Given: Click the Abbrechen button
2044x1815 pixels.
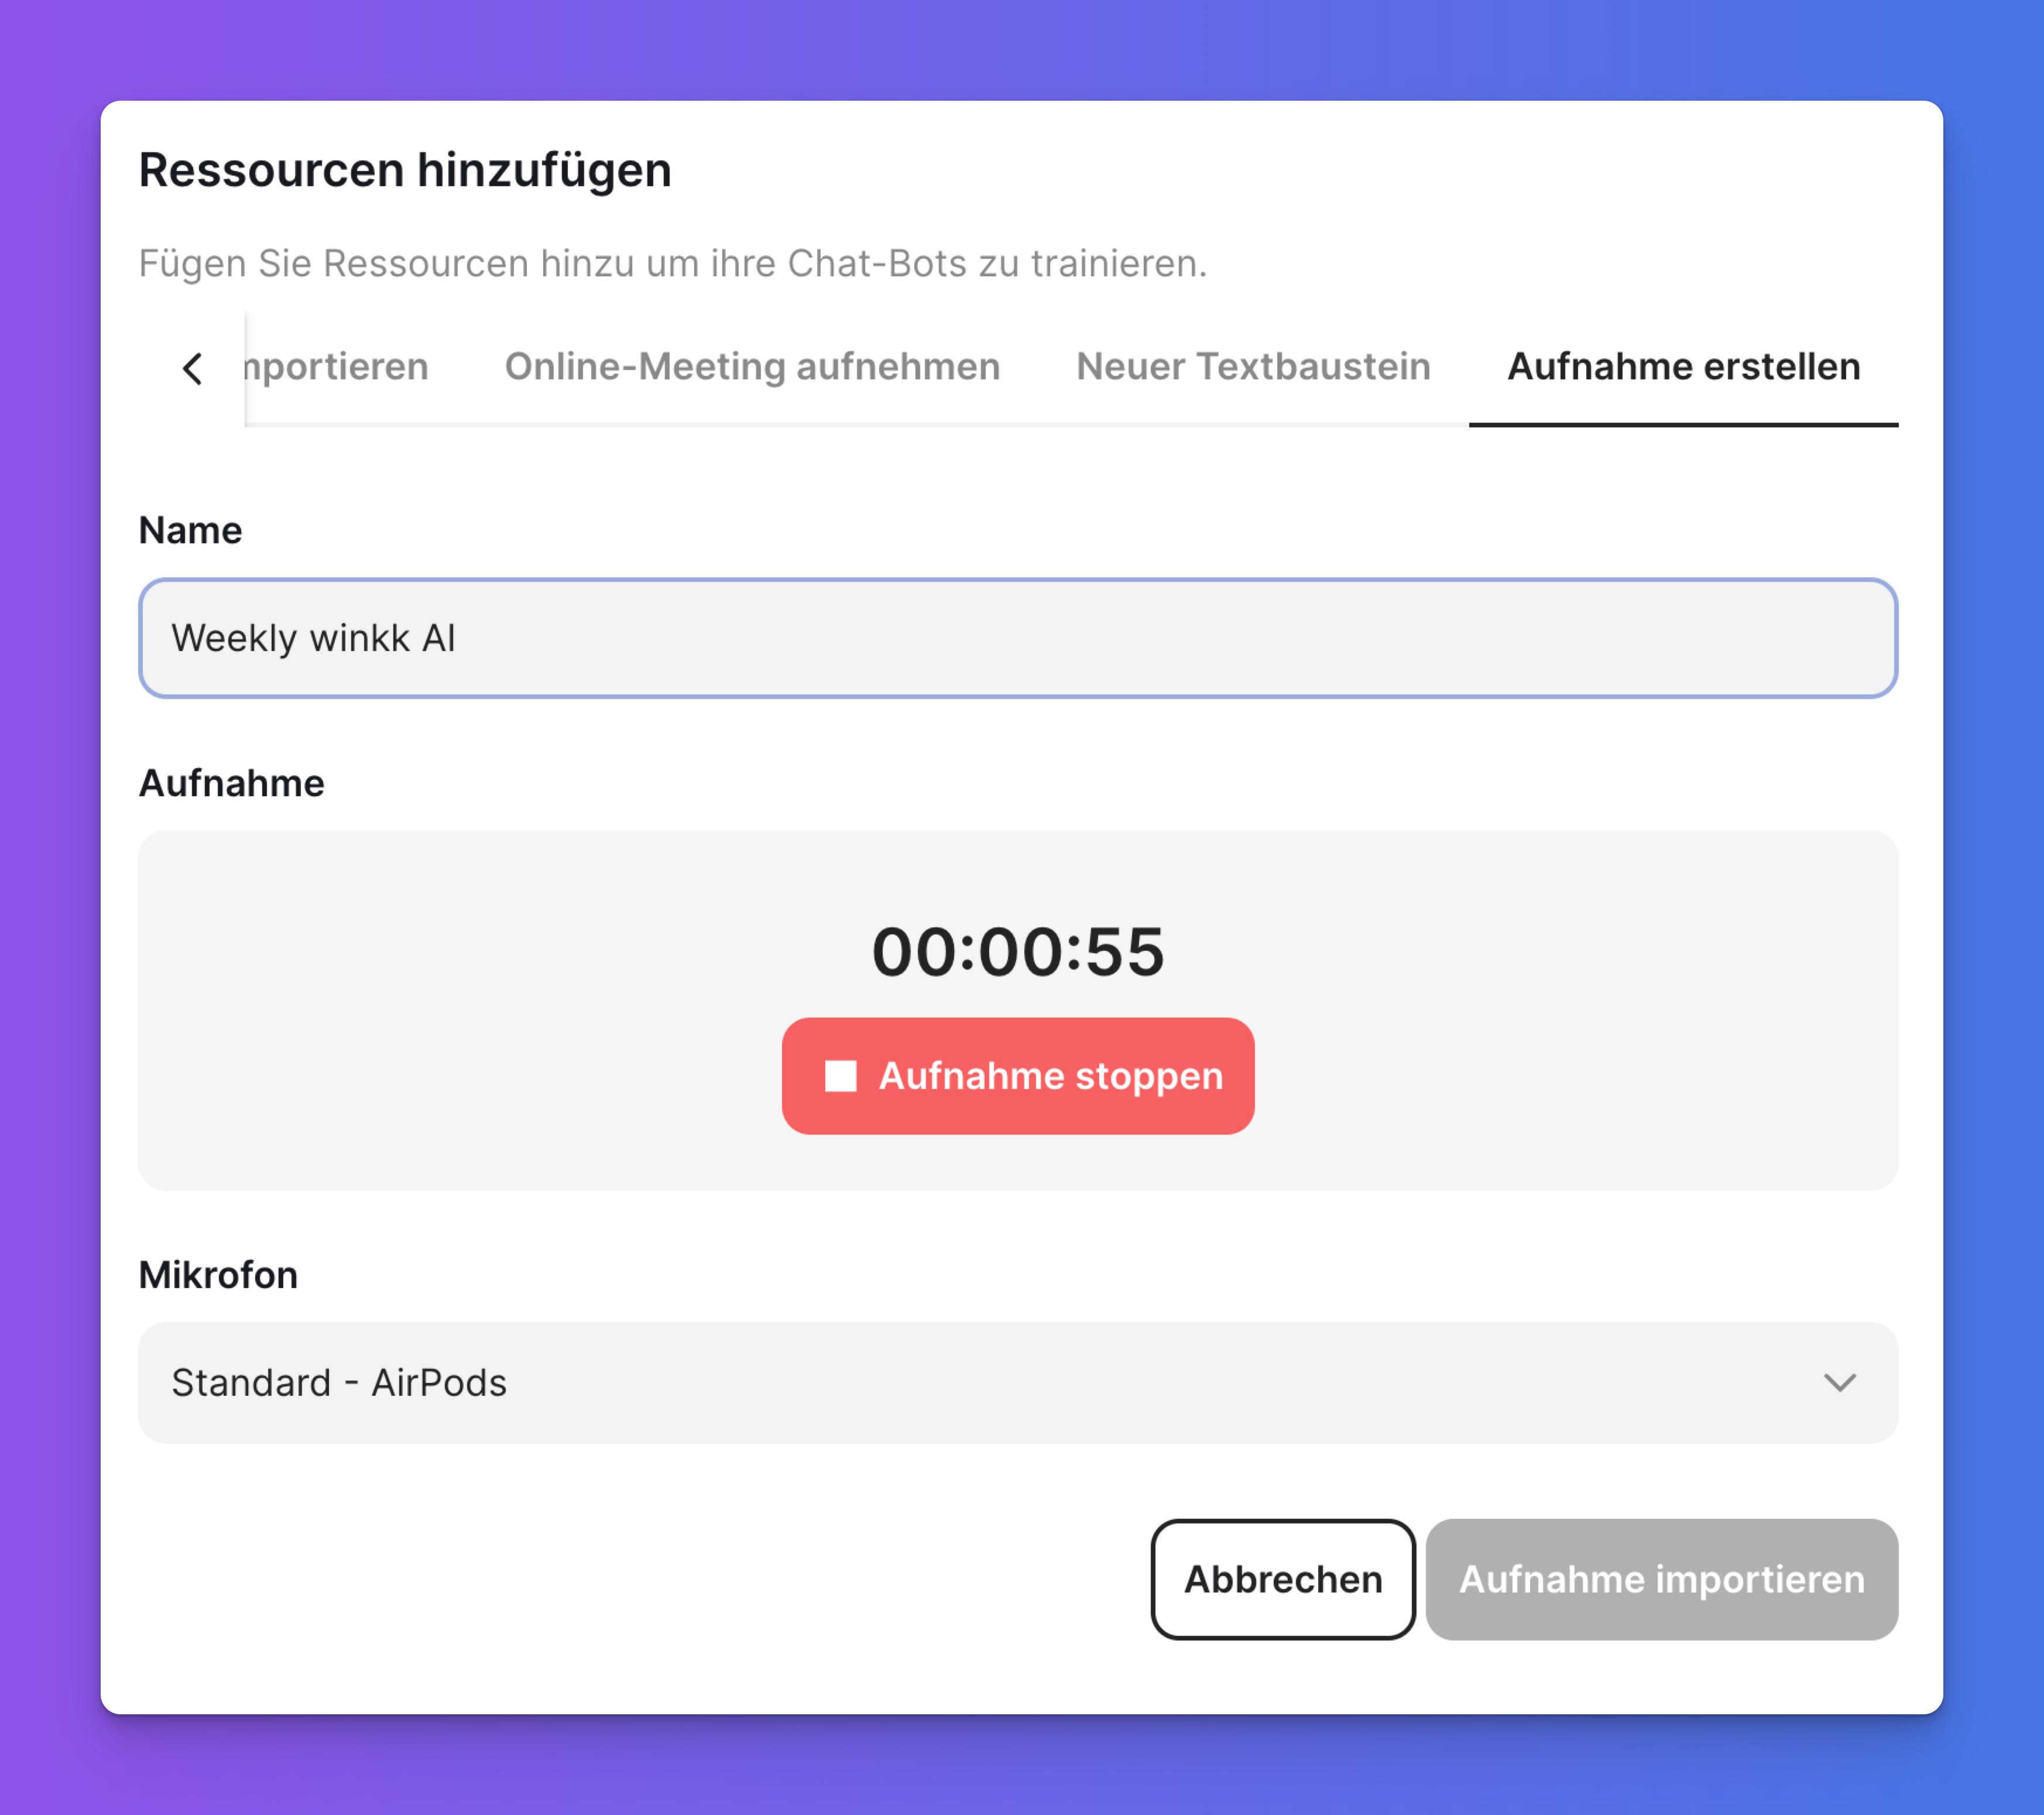Looking at the screenshot, I should coord(1282,1579).
